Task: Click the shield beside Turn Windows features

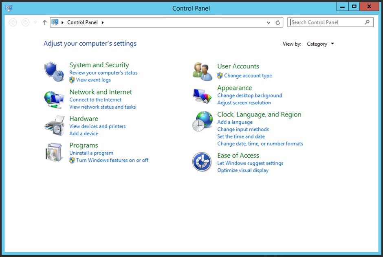Action: click(72, 160)
